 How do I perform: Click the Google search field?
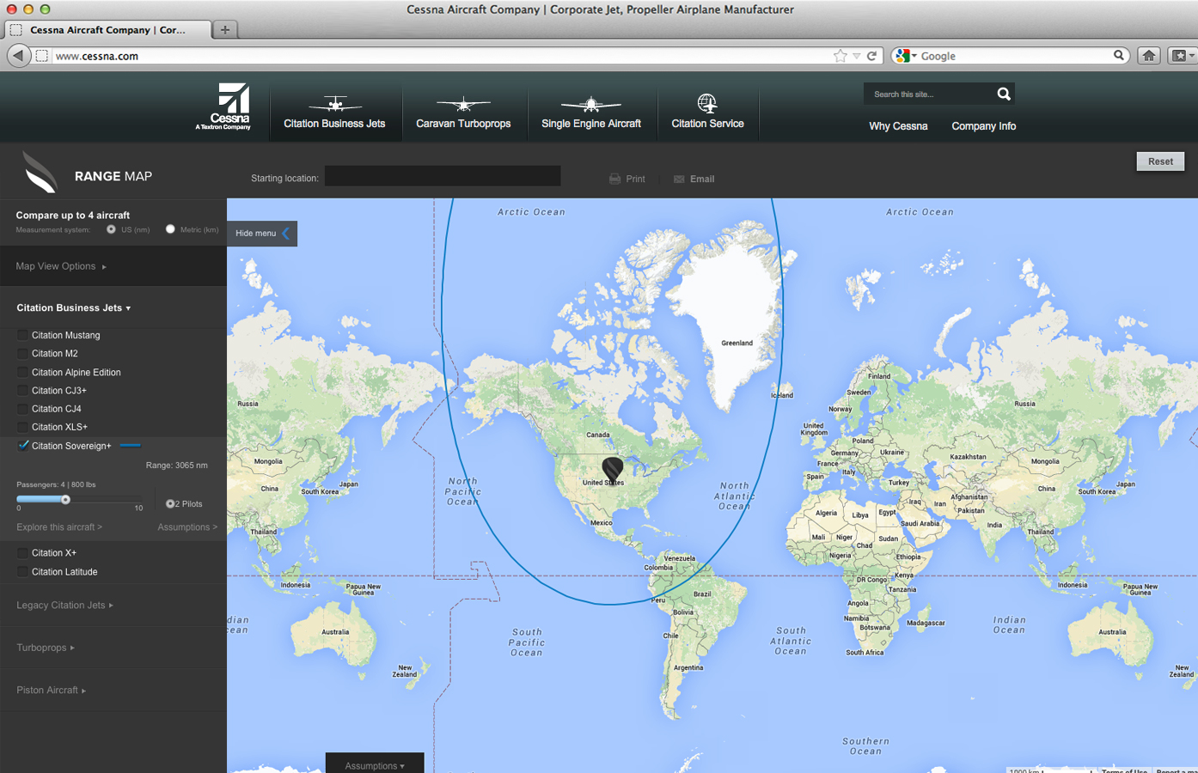1014,56
